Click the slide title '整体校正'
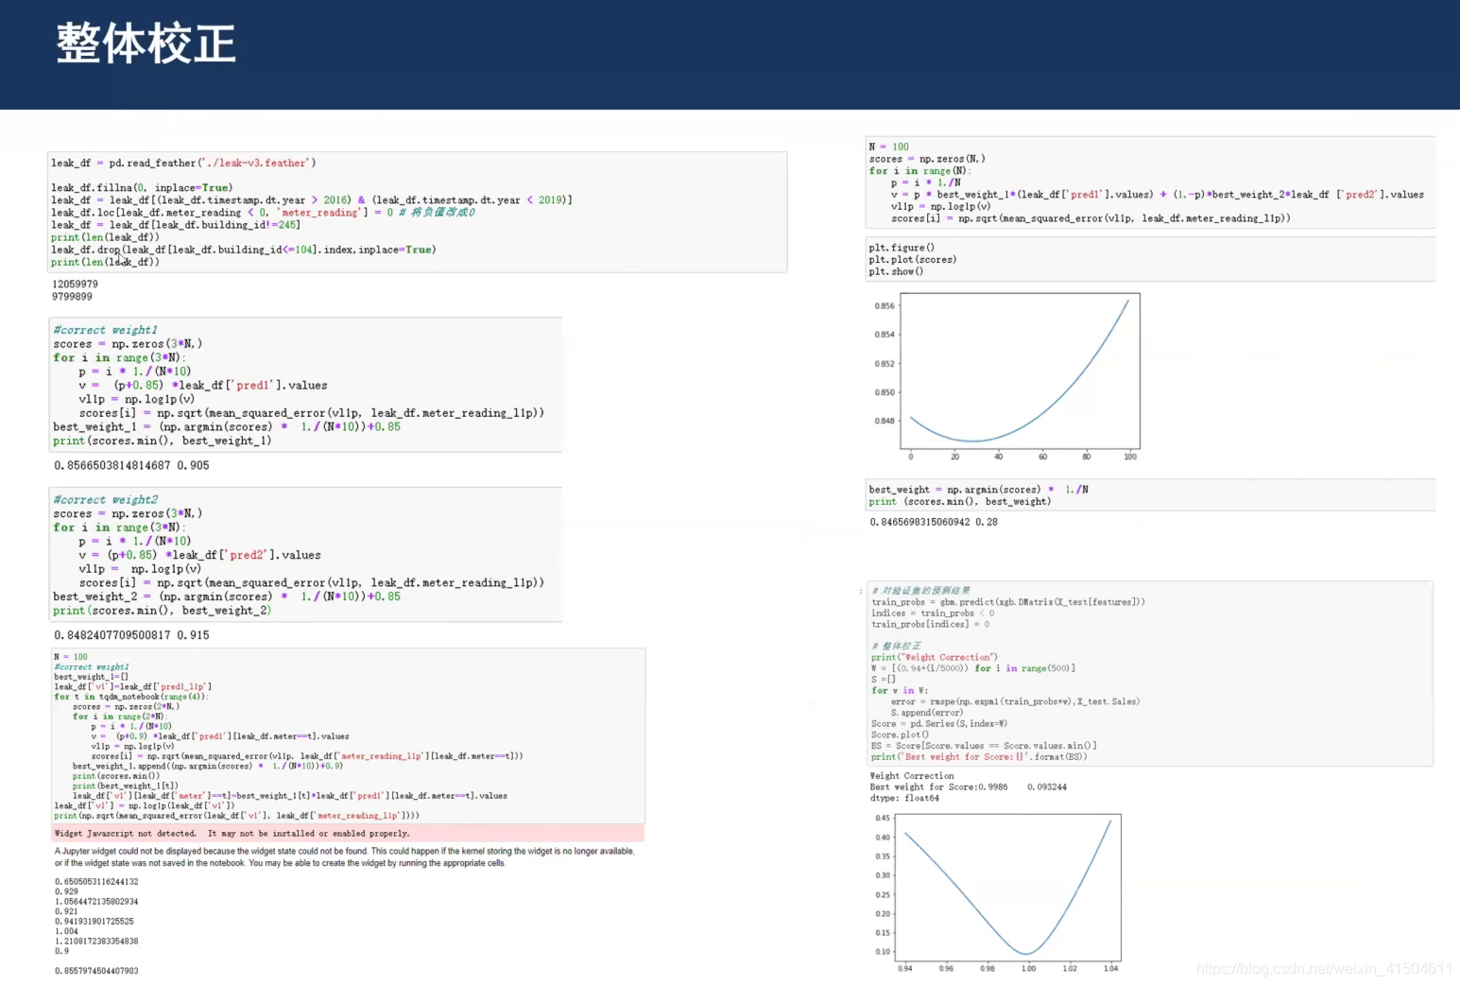 tap(146, 44)
